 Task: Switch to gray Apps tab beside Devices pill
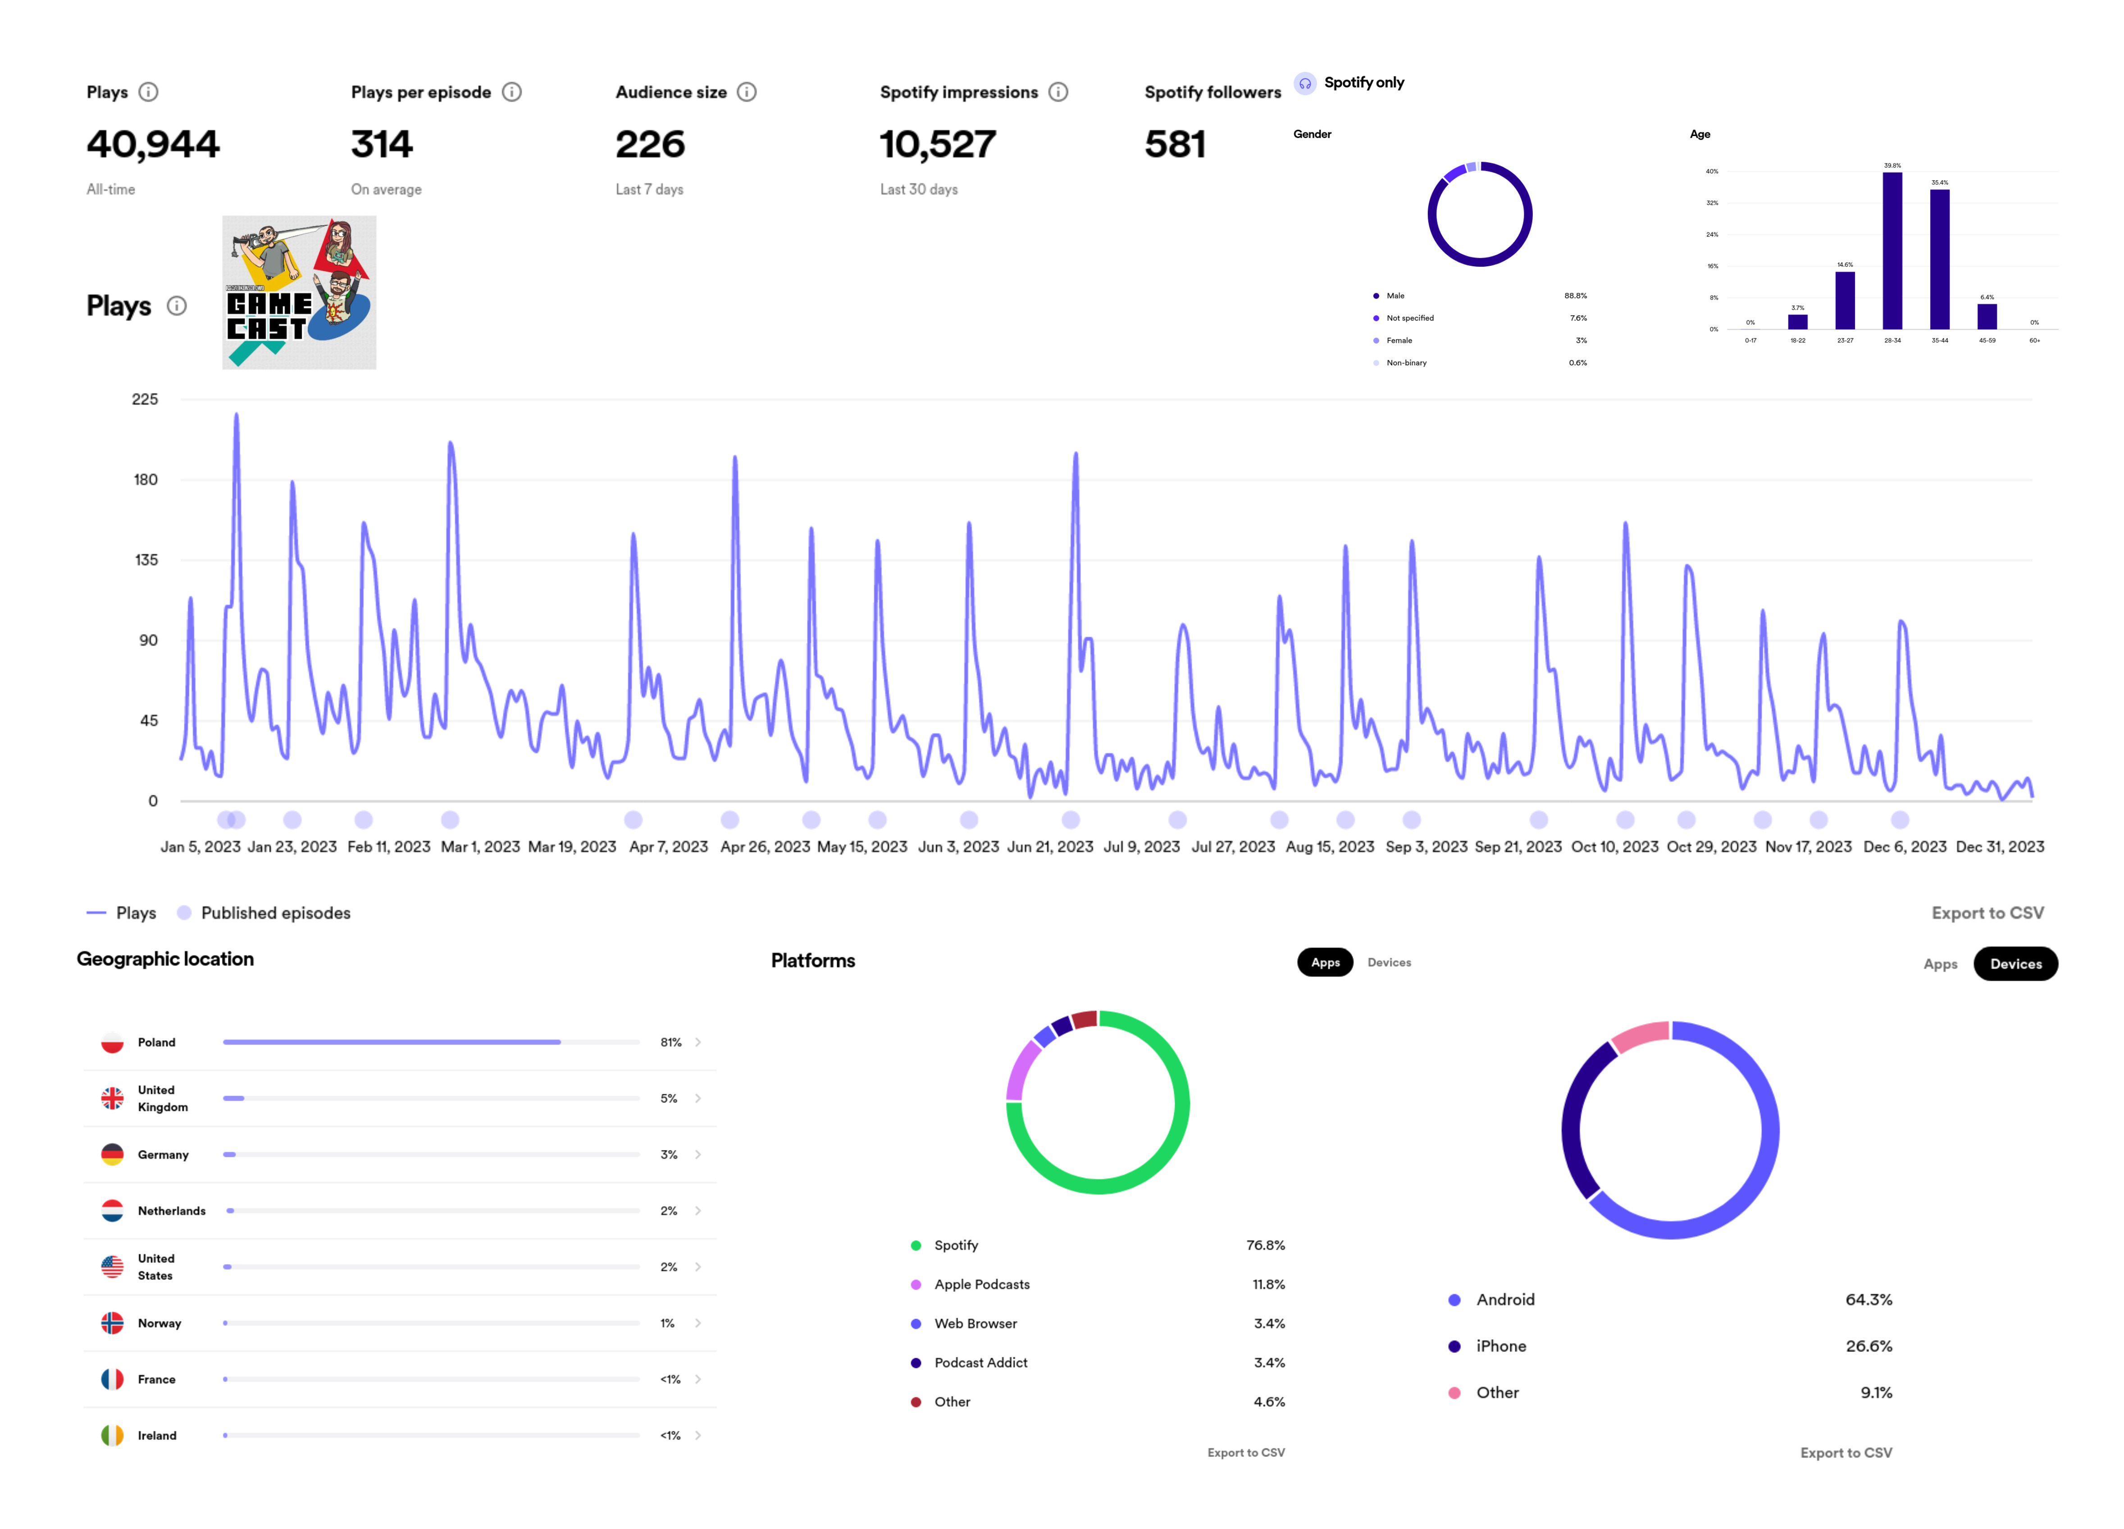pyautogui.click(x=1941, y=965)
